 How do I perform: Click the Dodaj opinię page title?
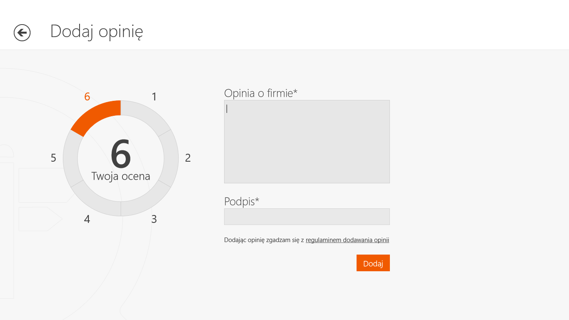click(x=97, y=32)
